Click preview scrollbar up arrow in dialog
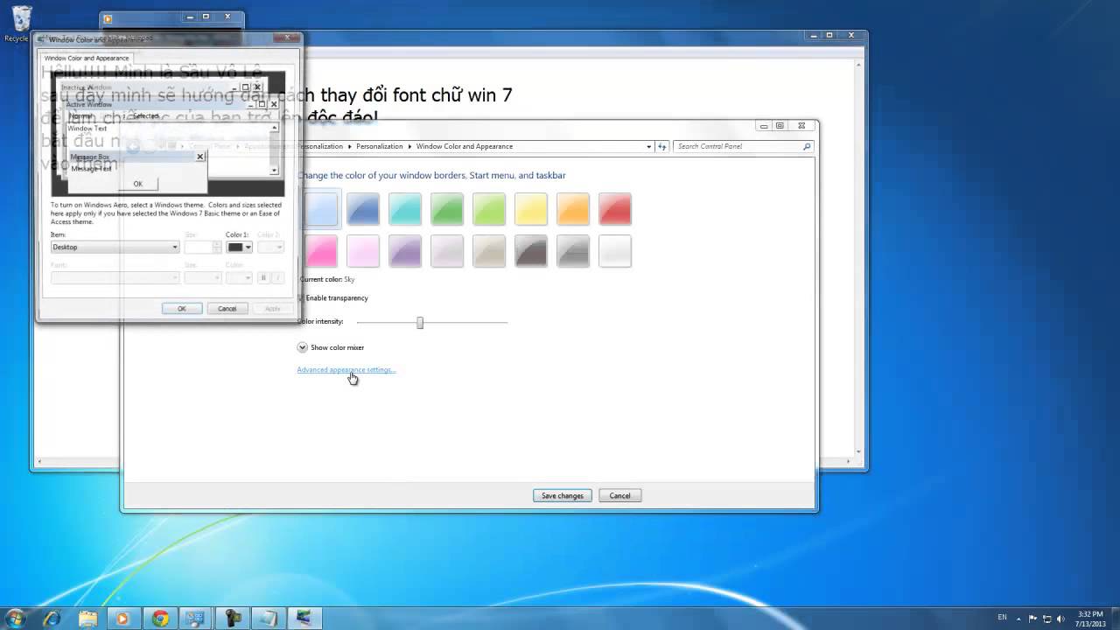The width and height of the screenshot is (1120, 630). 274,128
